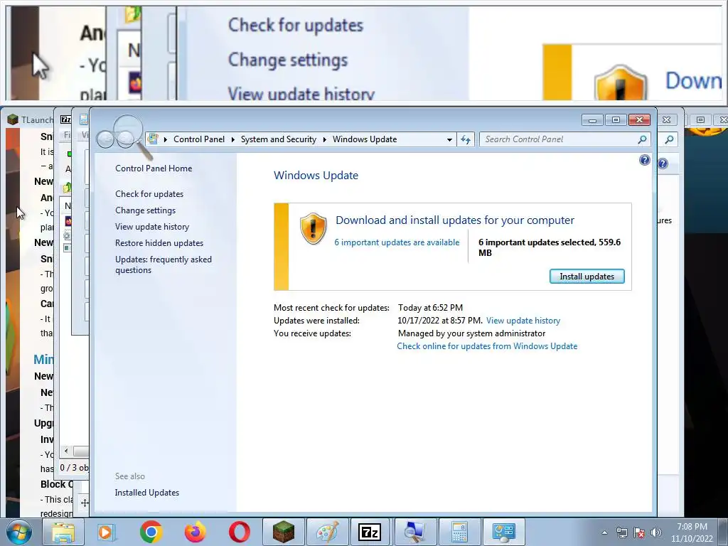Launch Opera browser from the taskbar
The height and width of the screenshot is (546, 728).
(x=239, y=532)
